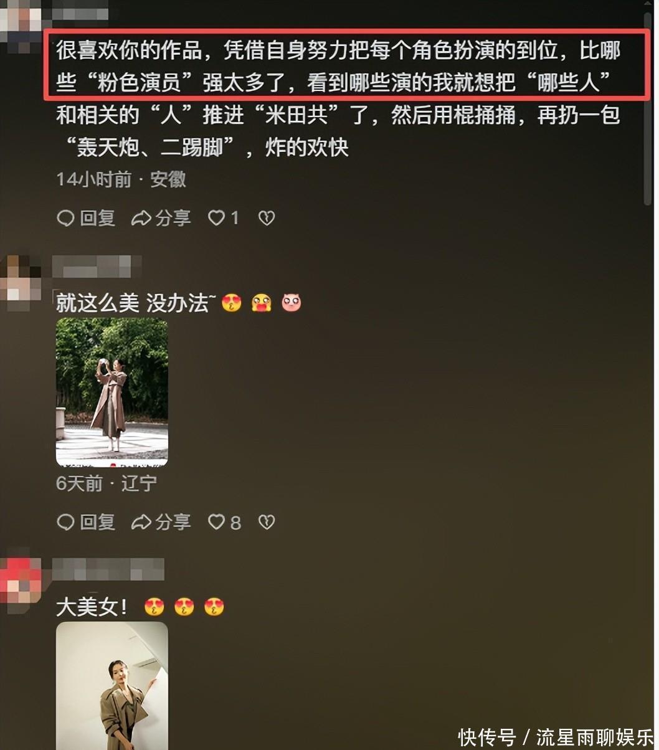Dislike the Anhui comment with broken heart

[267, 218]
